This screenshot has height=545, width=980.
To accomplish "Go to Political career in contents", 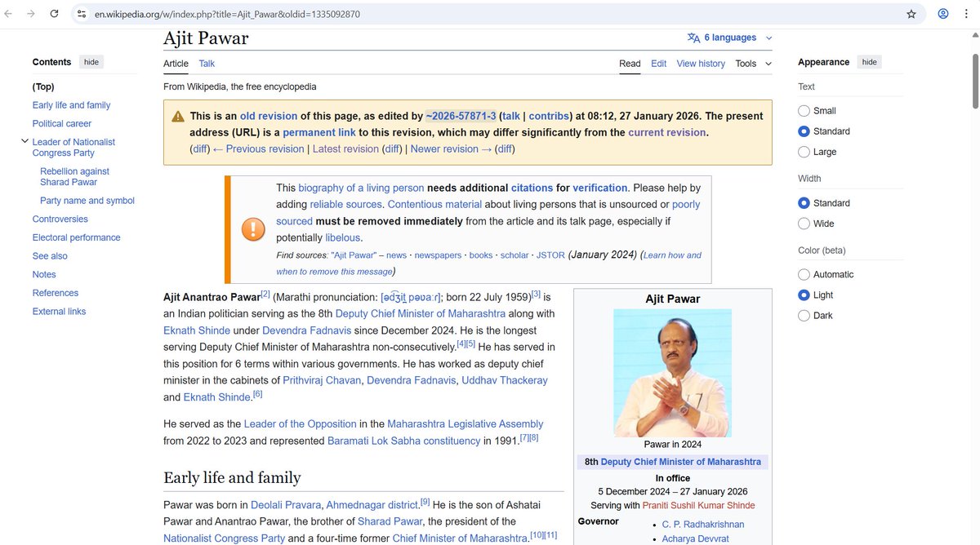I will [62, 124].
